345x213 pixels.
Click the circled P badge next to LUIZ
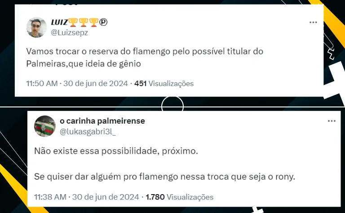click(103, 22)
